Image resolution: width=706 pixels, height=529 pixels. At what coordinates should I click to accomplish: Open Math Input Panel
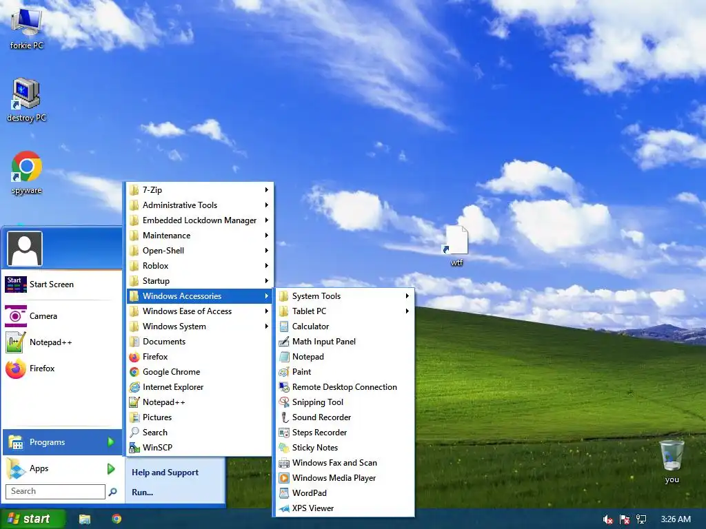click(345, 342)
